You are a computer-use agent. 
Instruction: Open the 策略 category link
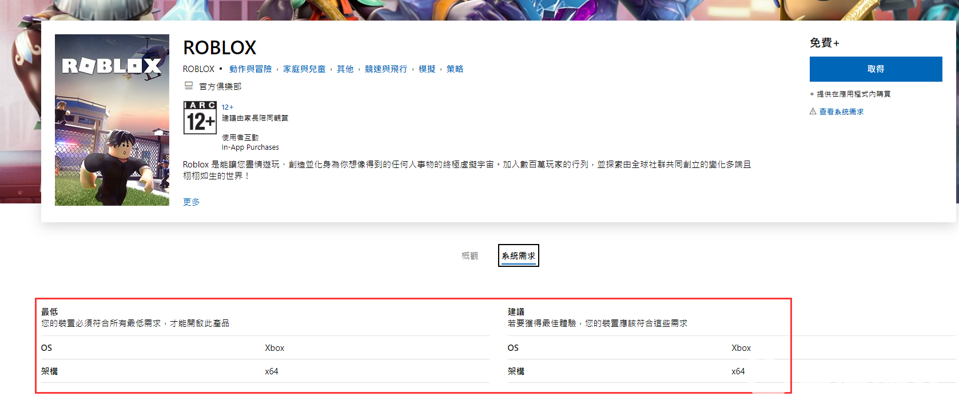tap(455, 69)
